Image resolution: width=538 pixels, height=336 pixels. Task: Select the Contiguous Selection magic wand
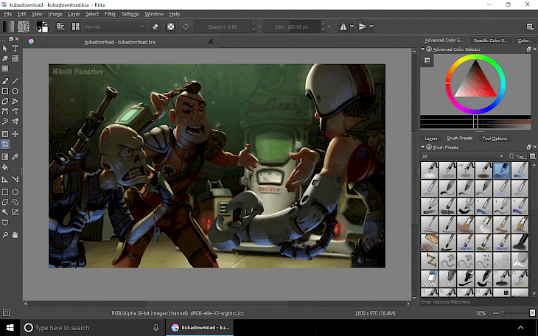pyautogui.click(x=5, y=212)
